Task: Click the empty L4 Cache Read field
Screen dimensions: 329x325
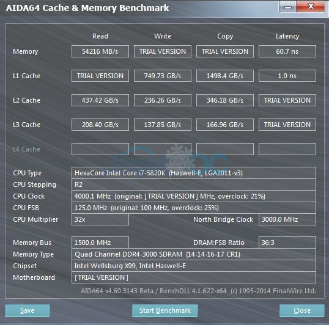Action: click(x=100, y=149)
